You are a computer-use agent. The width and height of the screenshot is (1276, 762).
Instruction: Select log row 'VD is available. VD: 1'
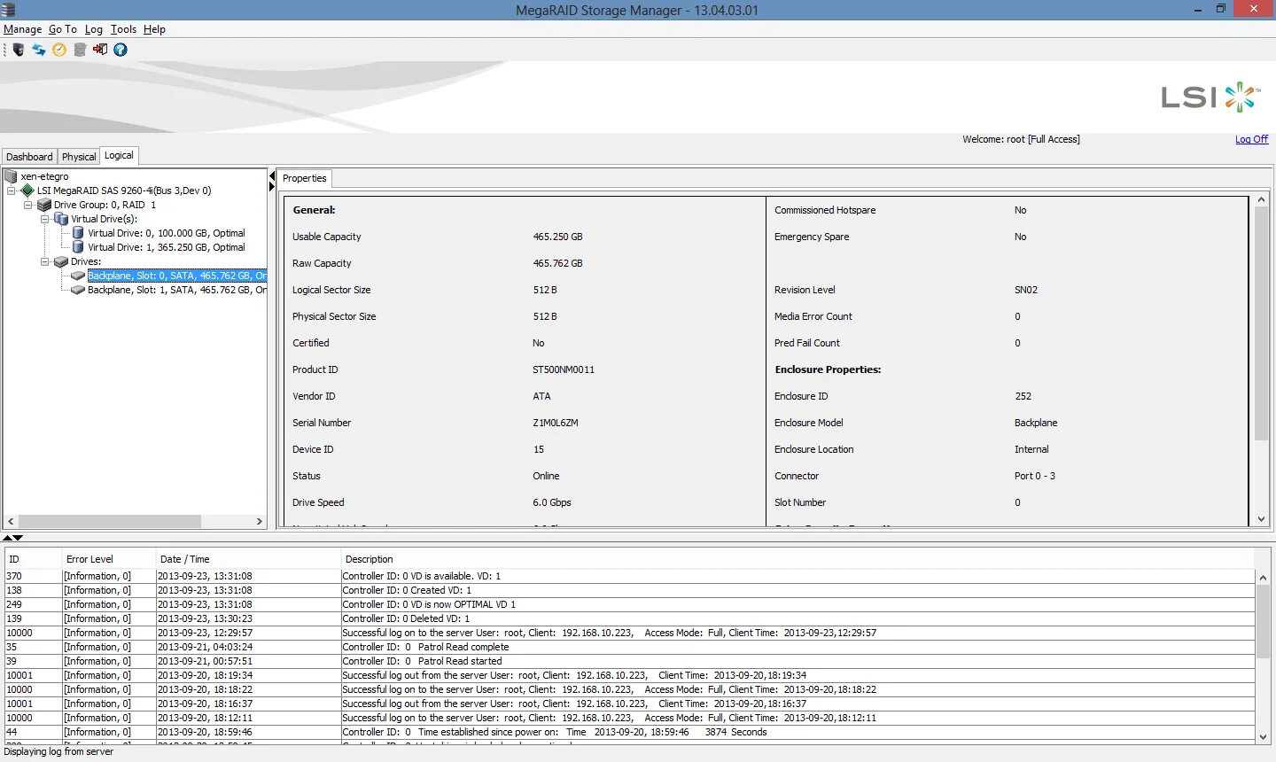[630, 576]
